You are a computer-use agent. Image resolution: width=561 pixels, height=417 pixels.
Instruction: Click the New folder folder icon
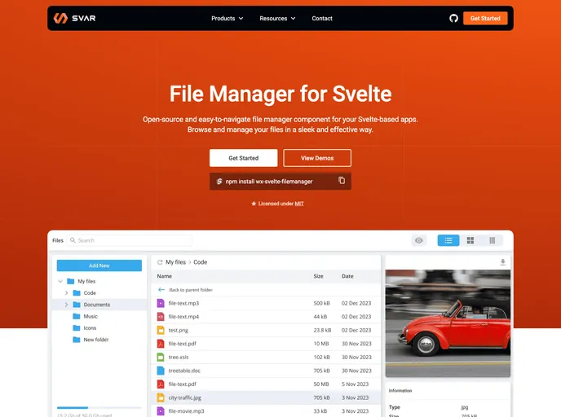[x=77, y=340]
